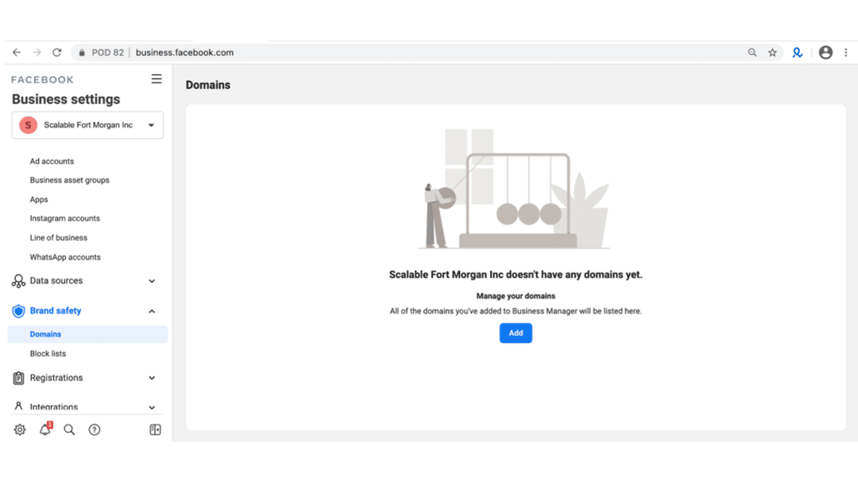Go to Apps in sidebar
The width and height of the screenshot is (858, 485).
coord(39,199)
